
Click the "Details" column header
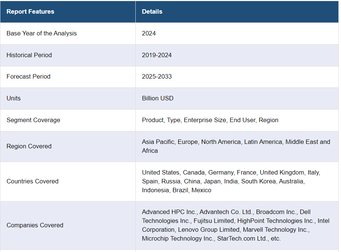152,11
